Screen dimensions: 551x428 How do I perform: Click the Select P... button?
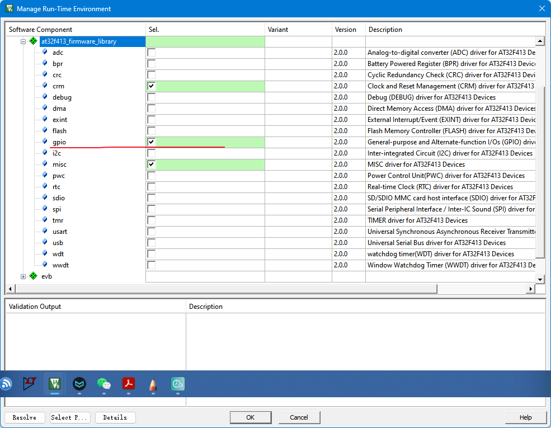(70, 417)
